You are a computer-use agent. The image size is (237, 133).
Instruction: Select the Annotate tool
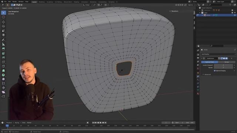coord(3,40)
